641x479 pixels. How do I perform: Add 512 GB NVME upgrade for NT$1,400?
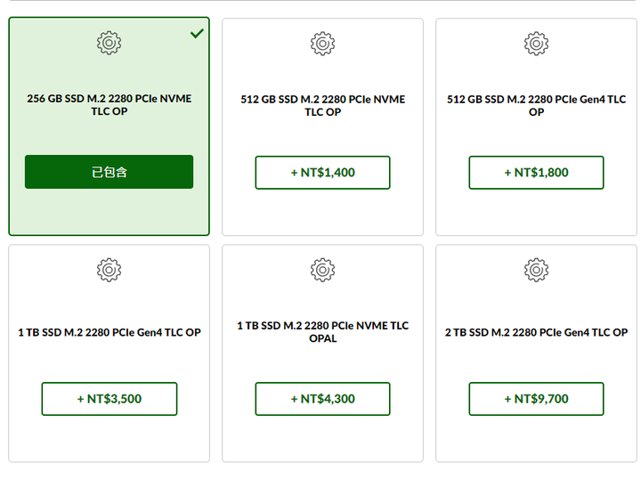(x=322, y=173)
